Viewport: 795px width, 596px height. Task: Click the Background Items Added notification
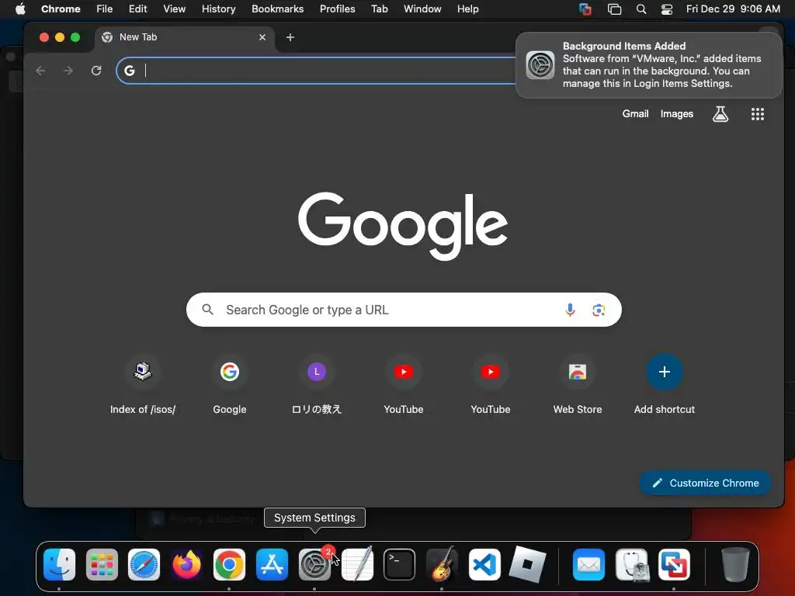(648, 65)
